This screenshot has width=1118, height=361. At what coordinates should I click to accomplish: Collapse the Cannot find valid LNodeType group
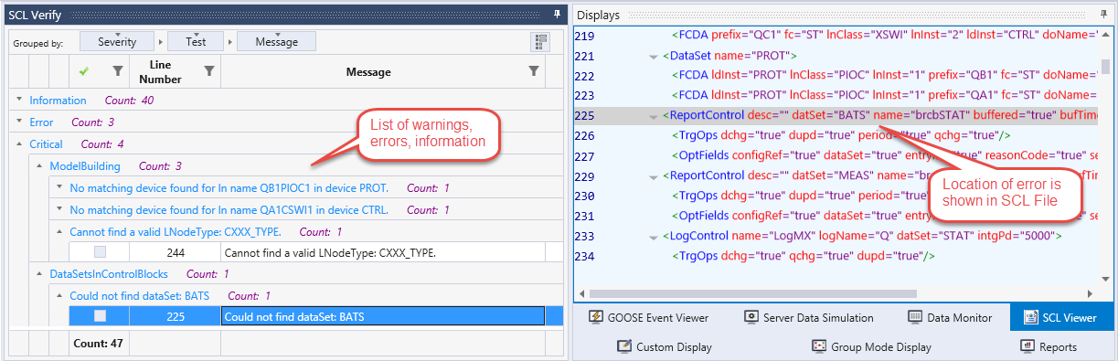click(x=59, y=232)
